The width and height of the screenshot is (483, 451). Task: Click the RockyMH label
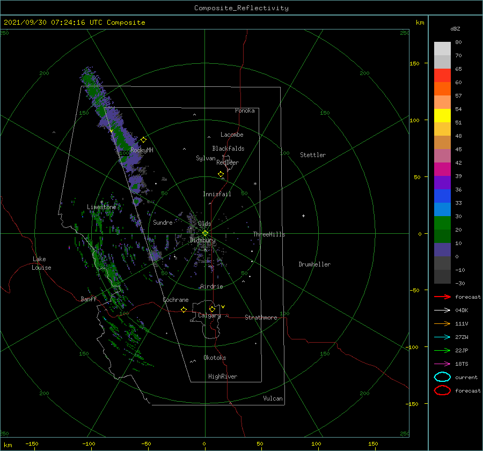point(142,150)
